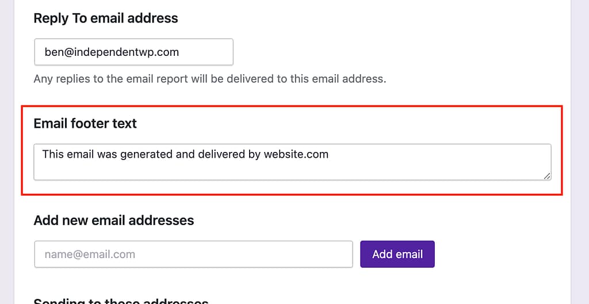The height and width of the screenshot is (304, 589).
Task: Click the textarea resize grip handle
Action: (x=546, y=176)
